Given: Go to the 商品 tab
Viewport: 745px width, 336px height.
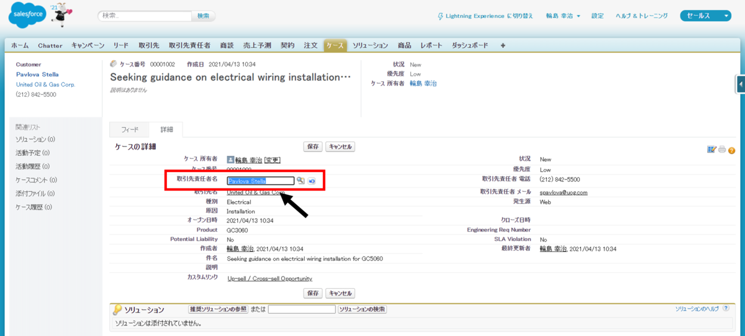Looking at the screenshot, I should point(405,45).
